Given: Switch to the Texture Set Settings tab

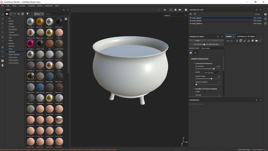Looking at the screenshot, I should 246,36.
